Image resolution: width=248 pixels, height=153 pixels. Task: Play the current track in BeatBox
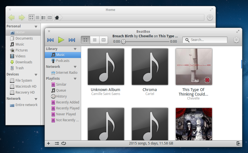[61, 40]
